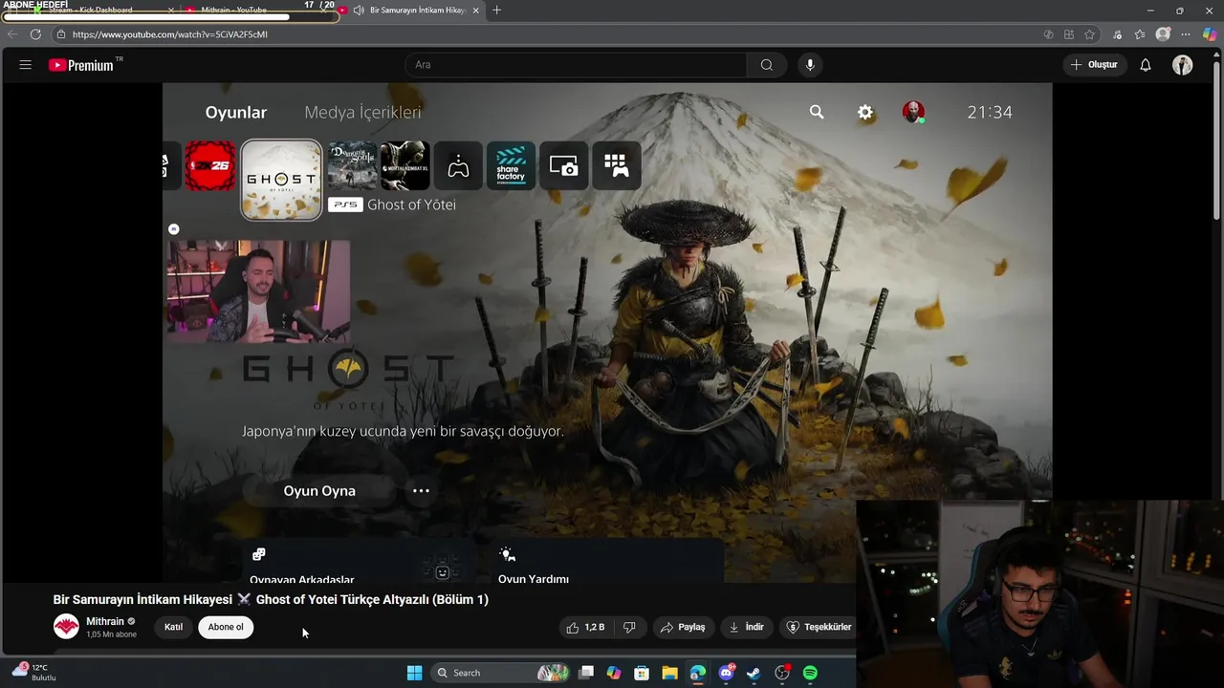The height and width of the screenshot is (688, 1224).
Task: Open Discord from the taskbar
Action: [726, 673]
